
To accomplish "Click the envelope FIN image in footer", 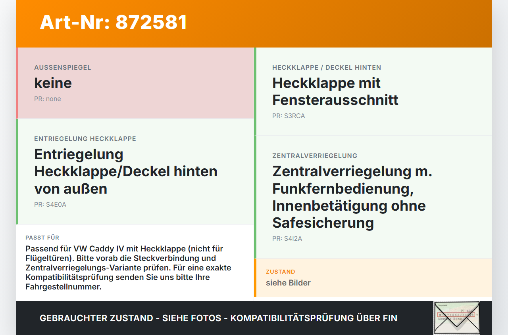I will (457, 318).
